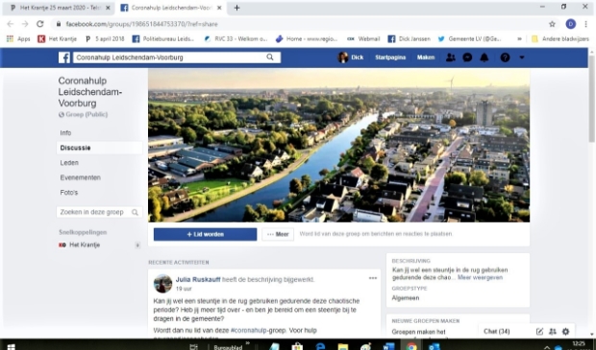
Task: Open Evenementen section
Action: click(80, 177)
